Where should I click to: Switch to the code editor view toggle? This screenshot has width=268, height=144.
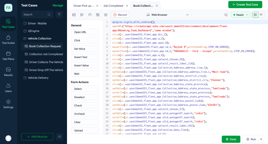coord(255,15)
